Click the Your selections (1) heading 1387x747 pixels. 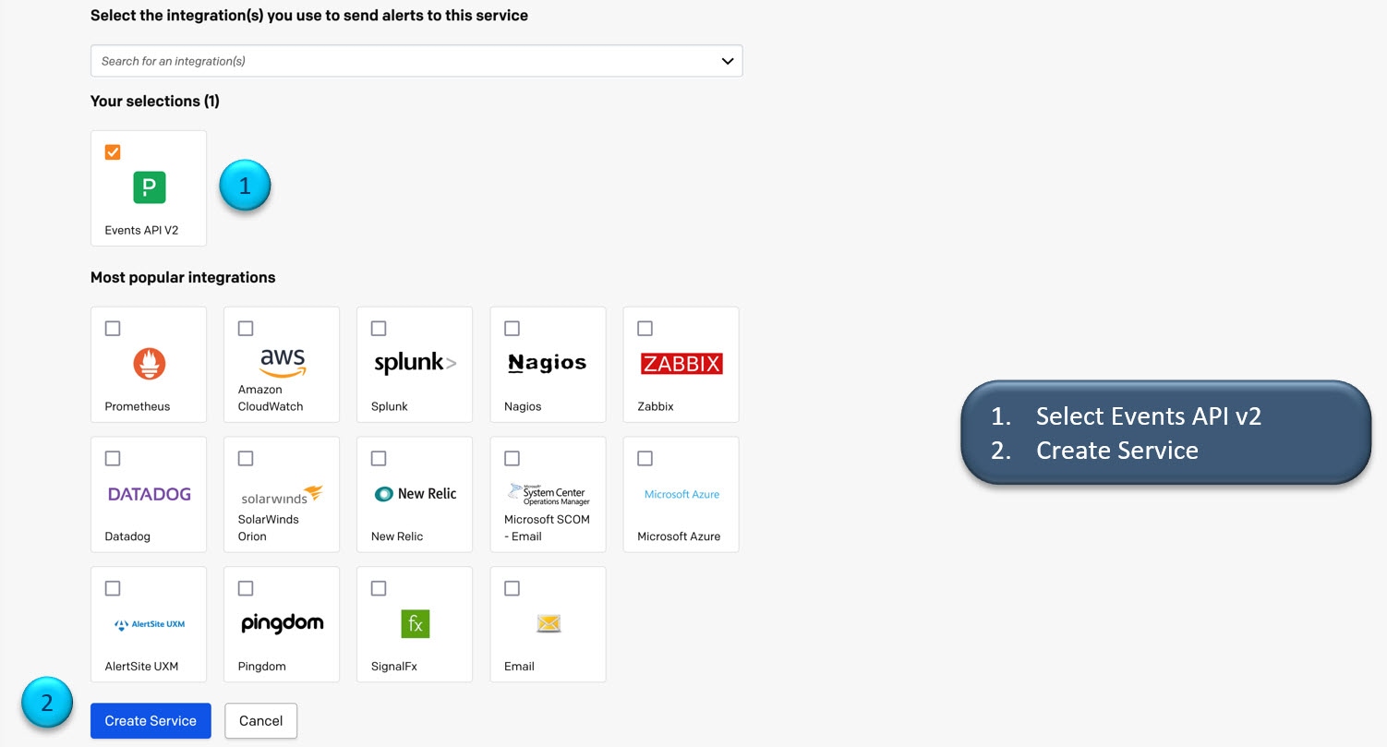(x=155, y=102)
